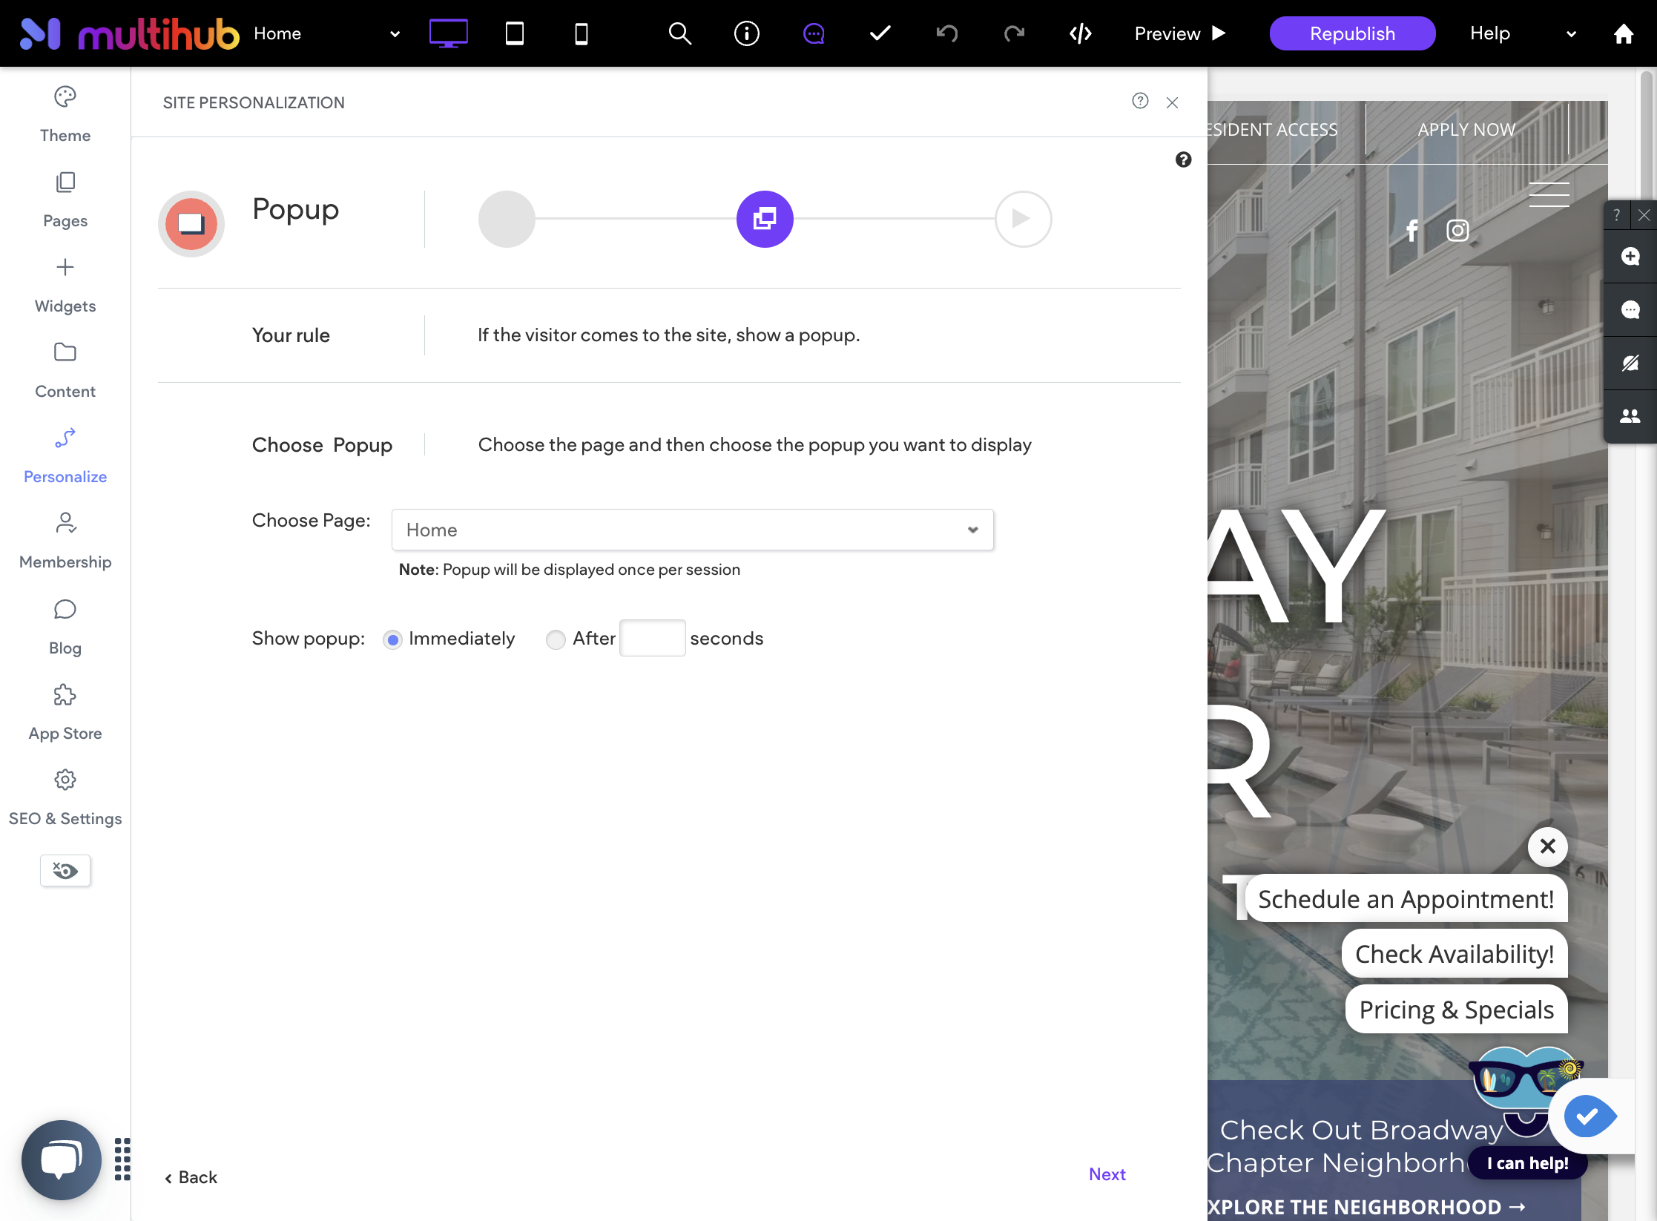1657x1221 pixels.
Task: Open the Pages panel
Action: coord(65,200)
